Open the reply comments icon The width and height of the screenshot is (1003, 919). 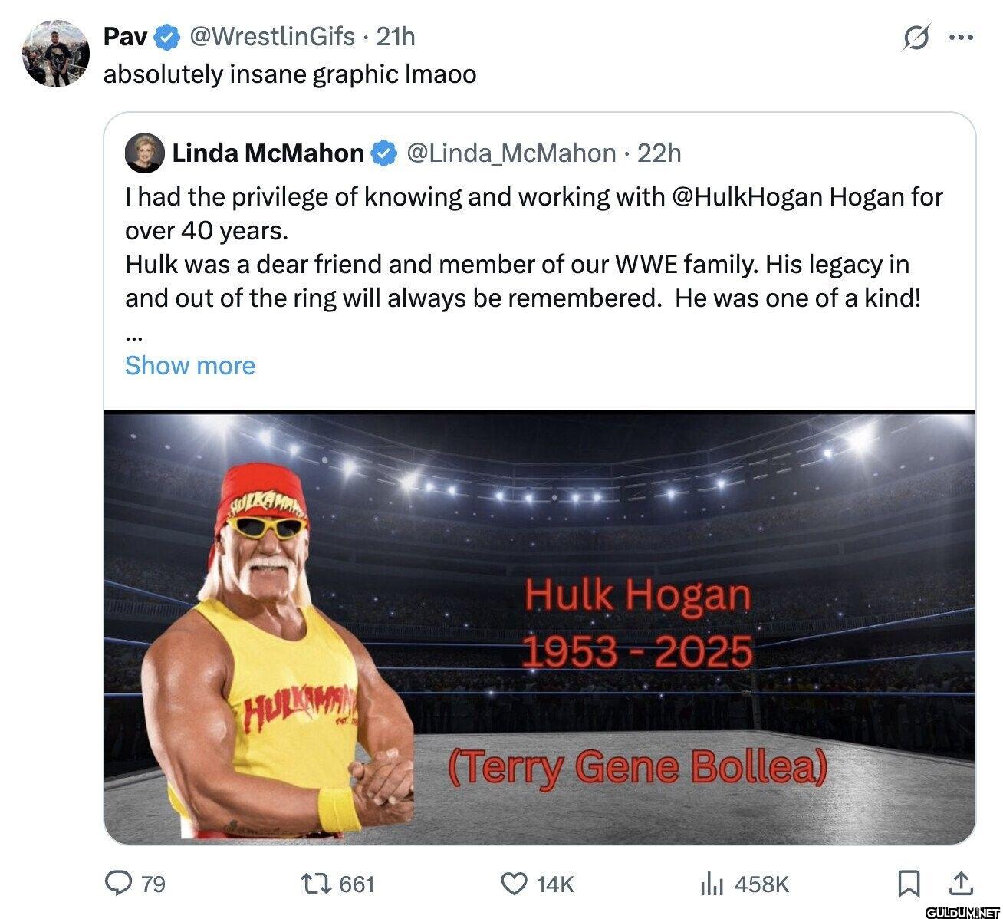(117, 884)
